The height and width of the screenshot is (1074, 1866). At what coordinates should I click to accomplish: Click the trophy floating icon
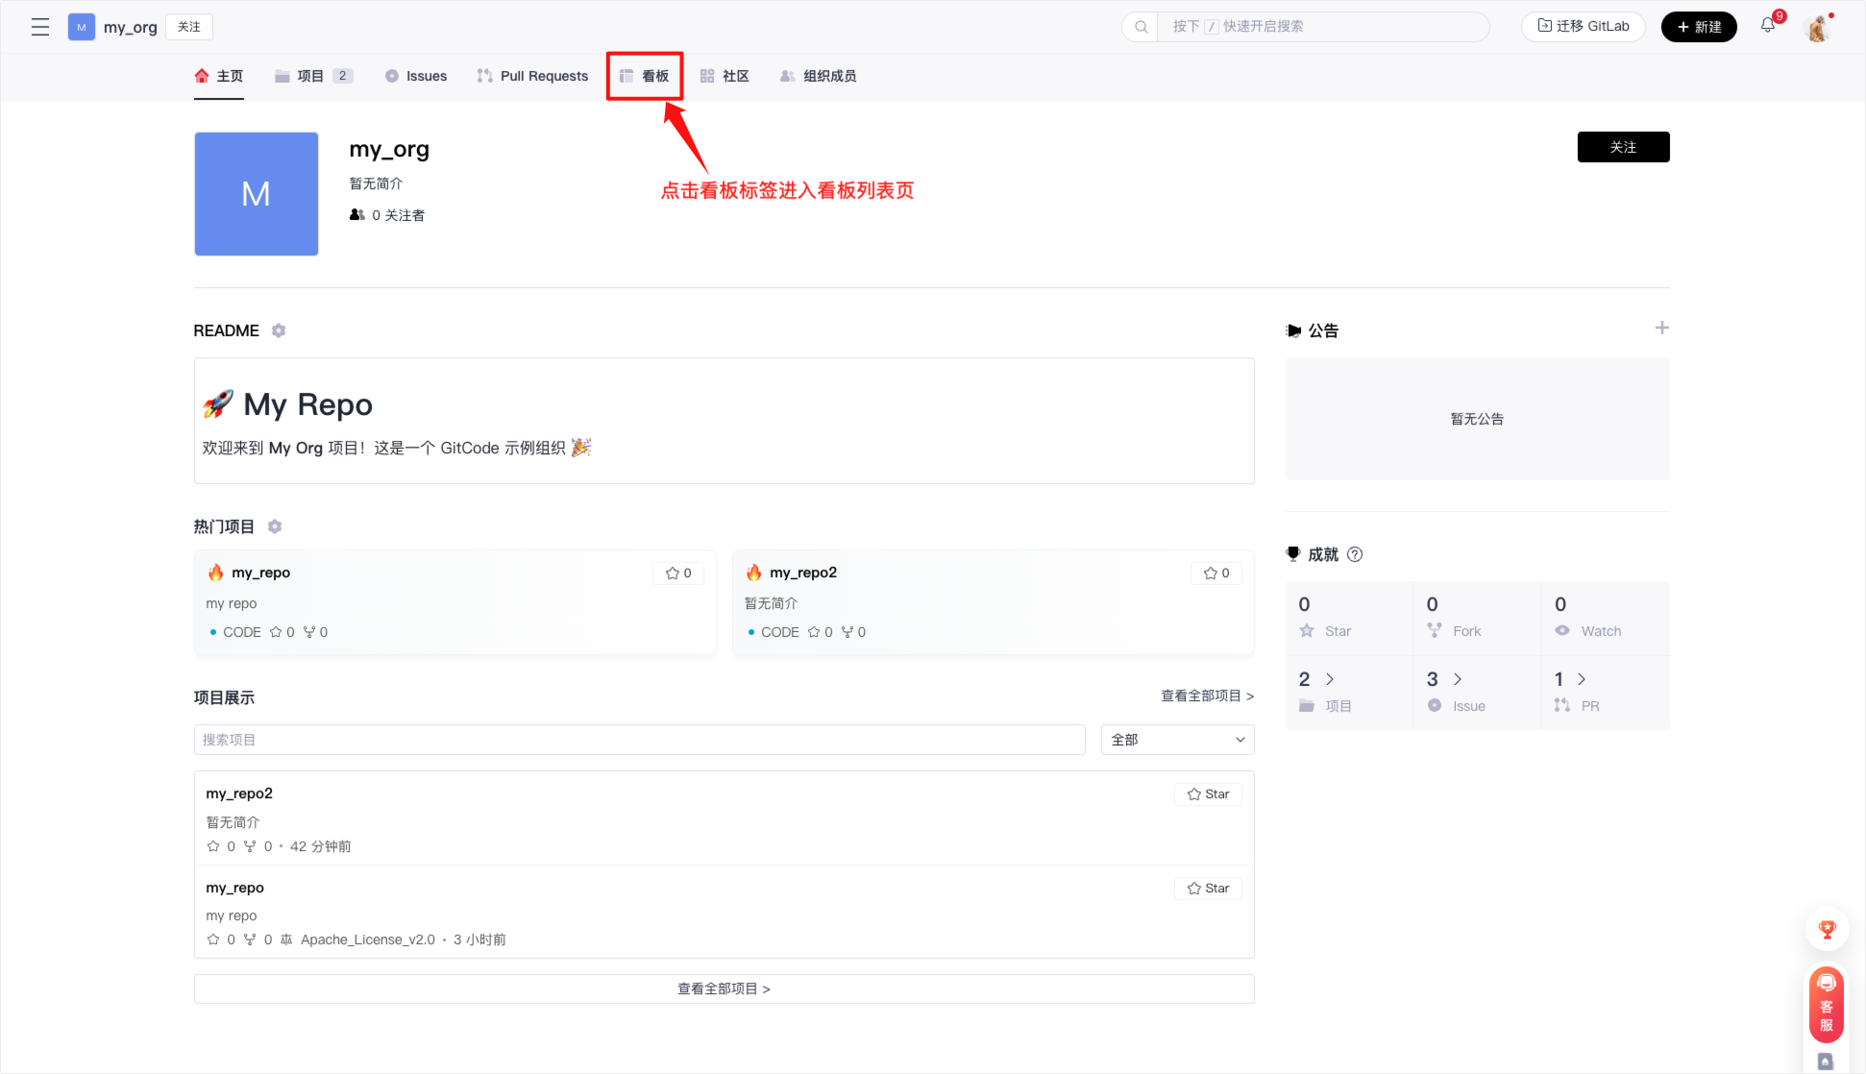(x=1827, y=929)
